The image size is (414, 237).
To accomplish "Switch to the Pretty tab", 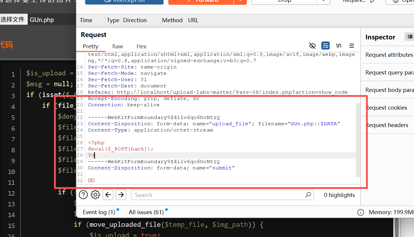I will 91,46.
